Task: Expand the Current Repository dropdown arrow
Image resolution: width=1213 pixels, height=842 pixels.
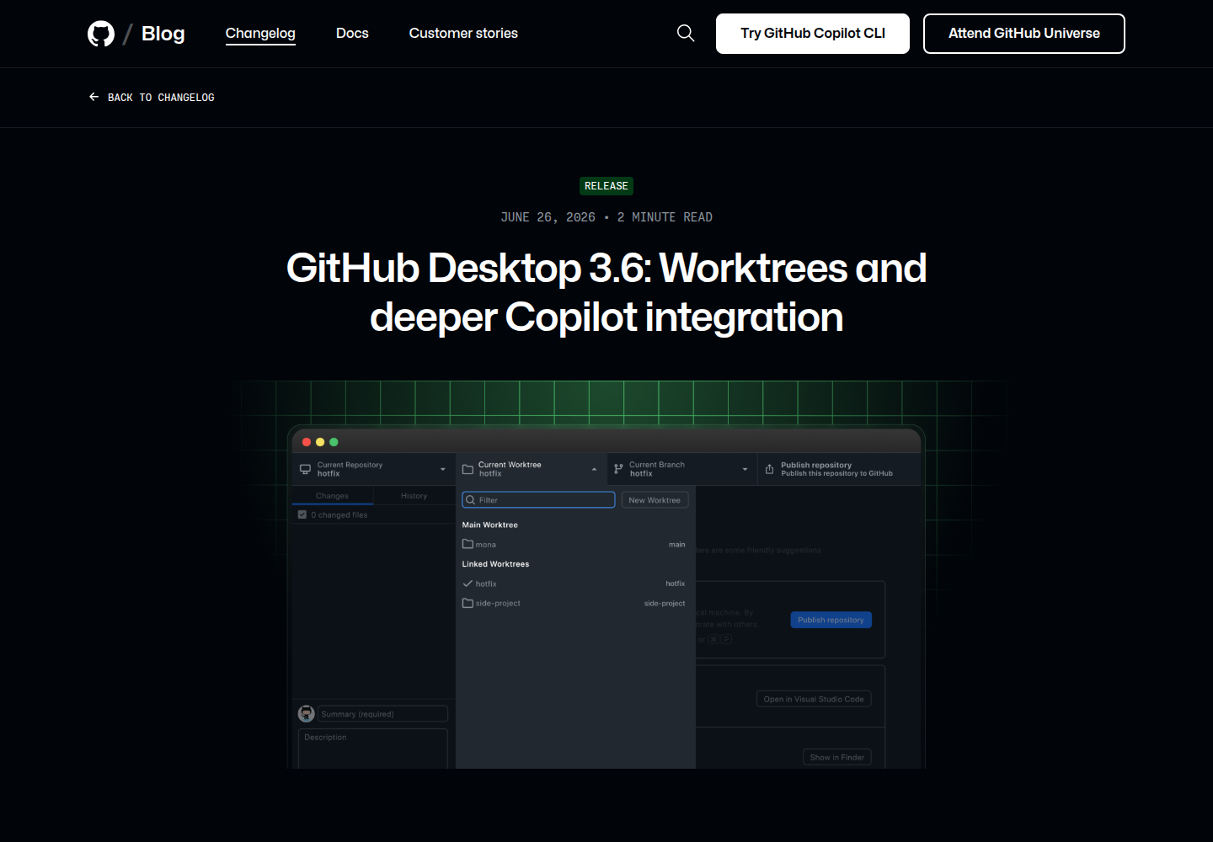Action: (443, 469)
